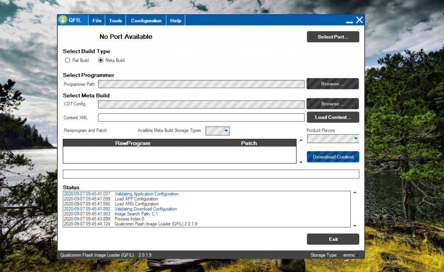Select the Meta Build radio option
The height and width of the screenshot is (272, 444).
pyautogui.click(x=111, y=60)
